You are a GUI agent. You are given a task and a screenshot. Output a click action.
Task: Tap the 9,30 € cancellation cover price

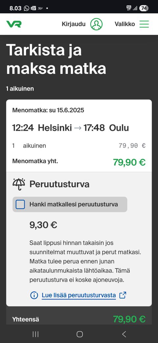pos(43,225)
